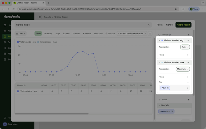Add filter to Visitors inside - avg metric
The image size is (206, 129).
click(x=188, y=55)
